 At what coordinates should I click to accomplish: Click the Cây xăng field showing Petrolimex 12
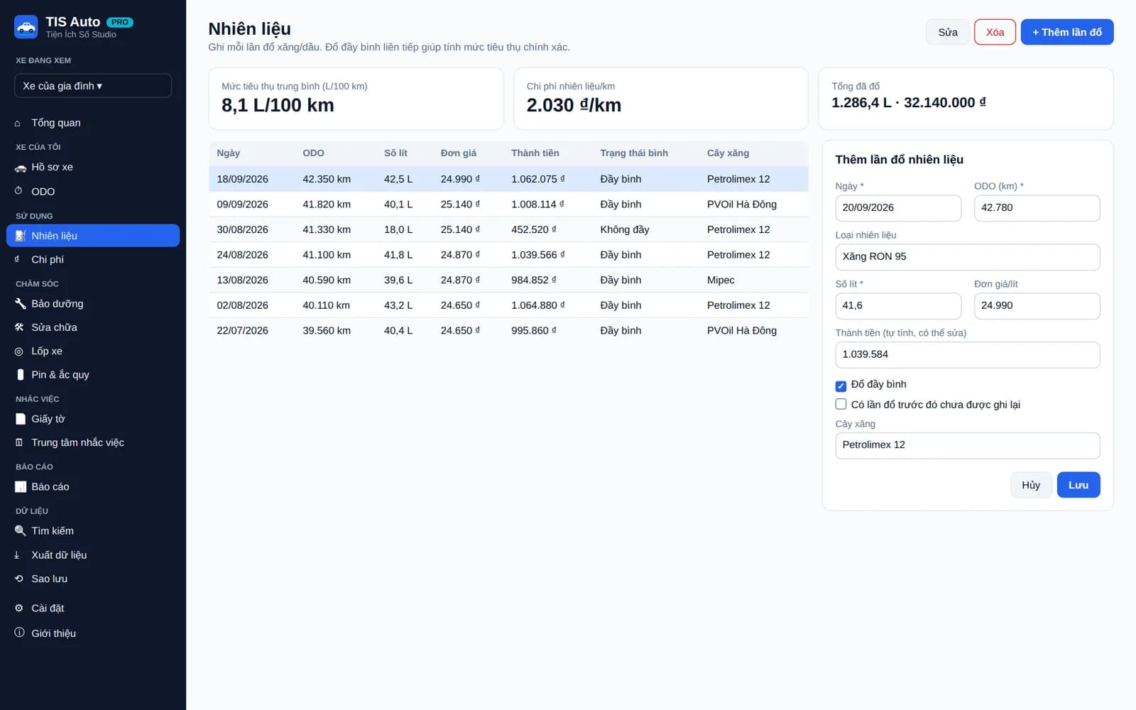click(x=967, y=445)
